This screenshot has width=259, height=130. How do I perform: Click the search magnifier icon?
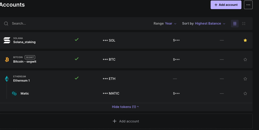[x=6, y=24]
